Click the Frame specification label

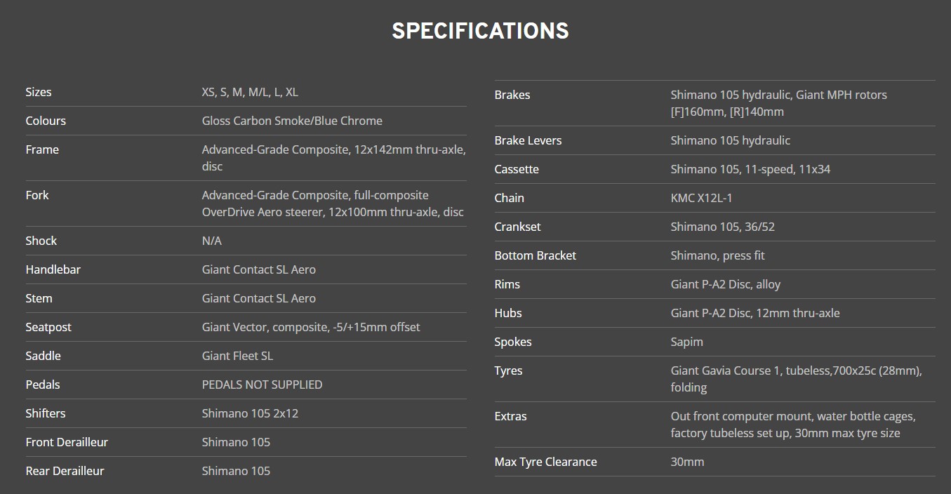coord(42,149)
